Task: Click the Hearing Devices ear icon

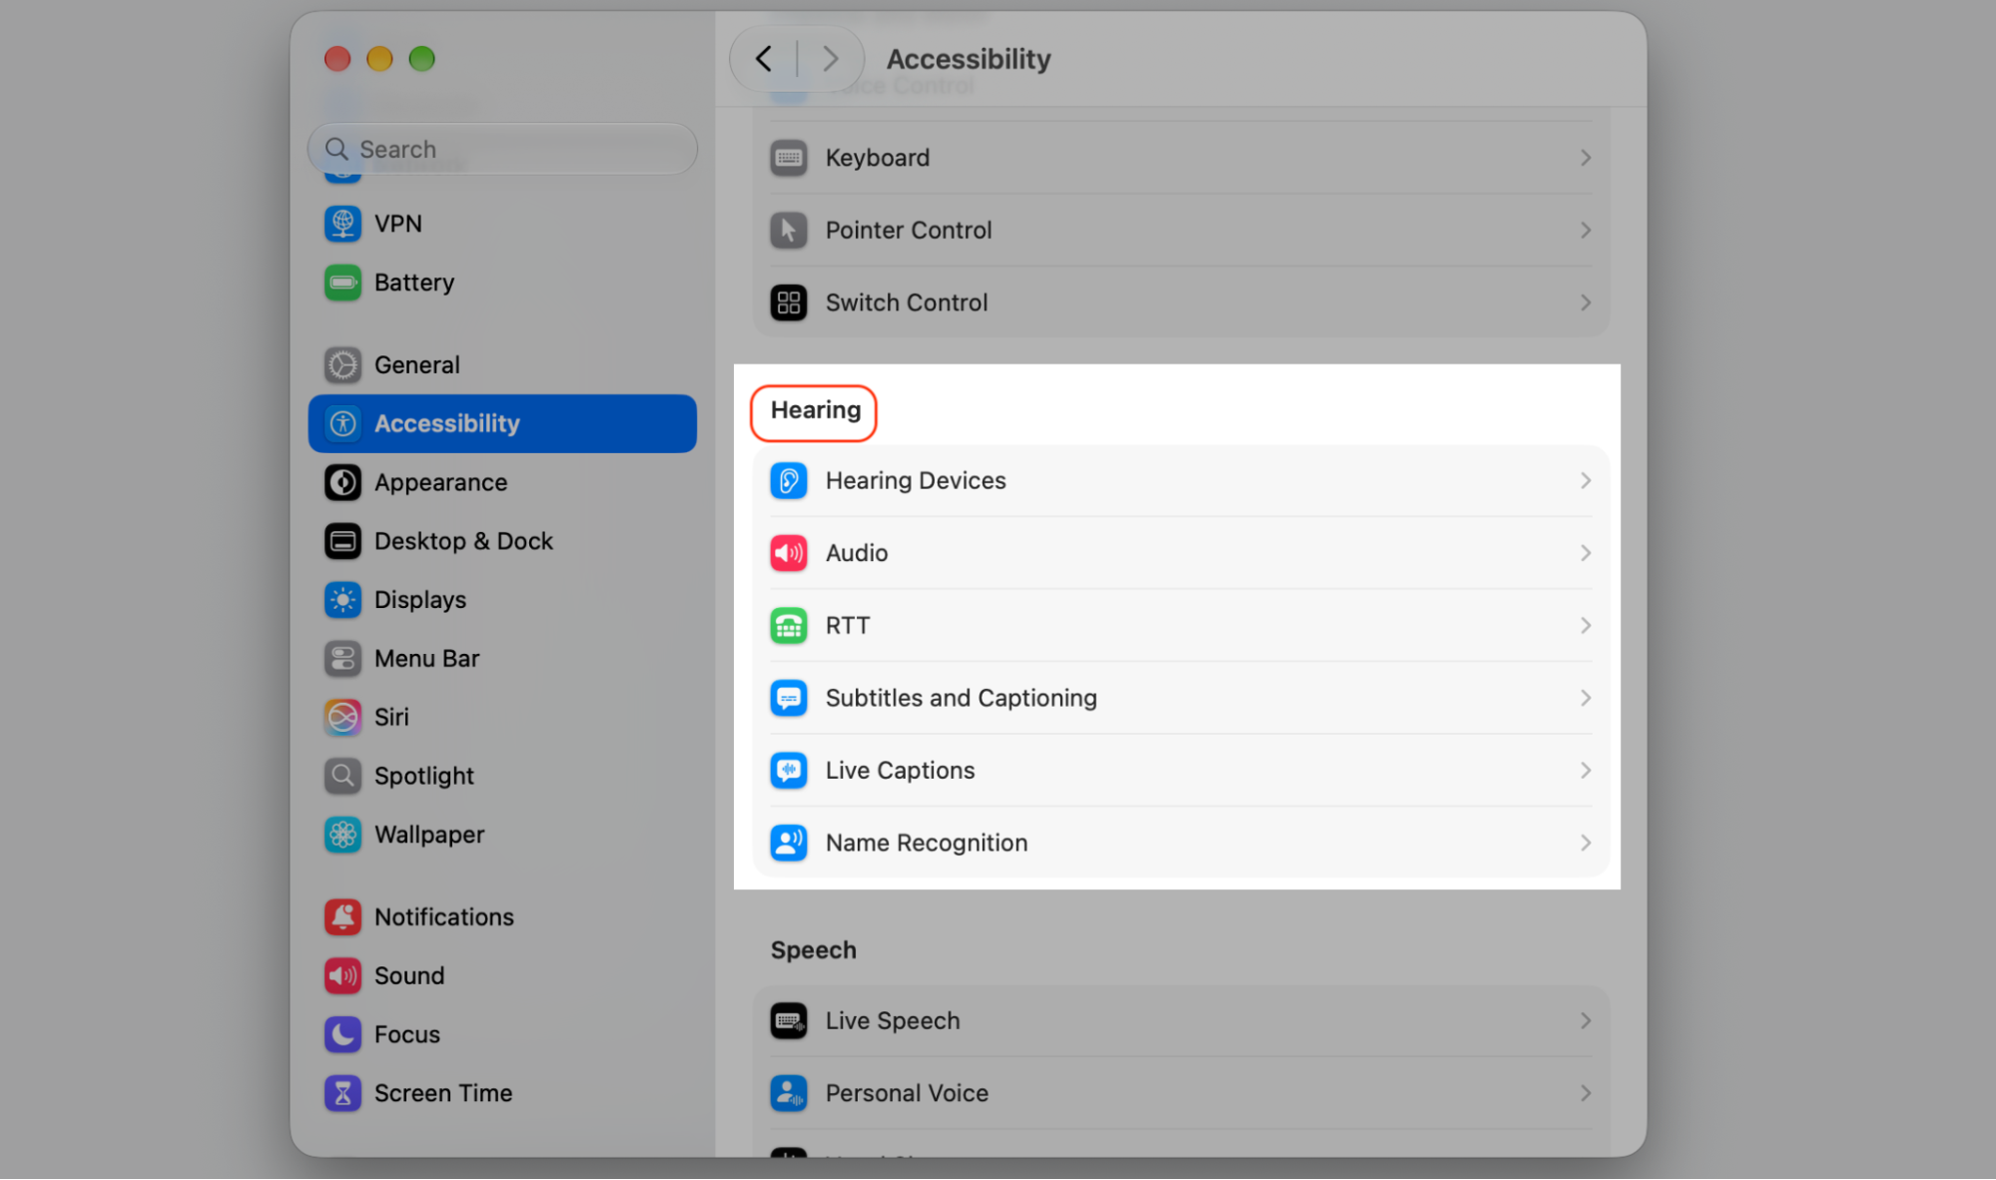Action: (789, 481)
